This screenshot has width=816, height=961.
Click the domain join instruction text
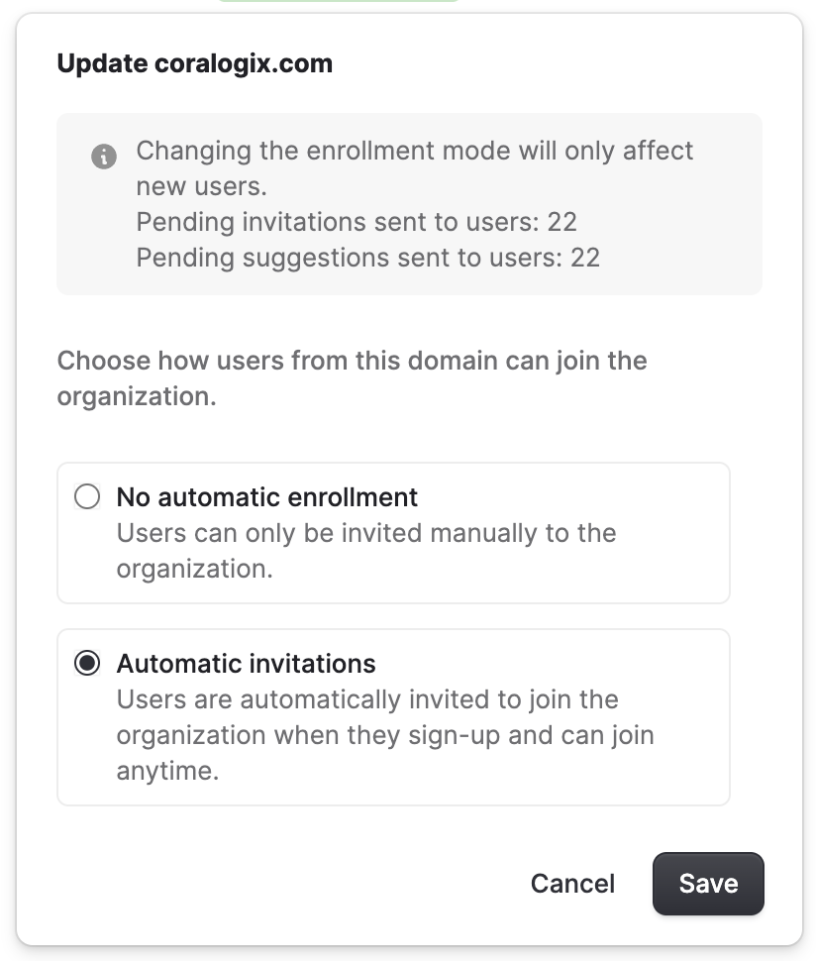352,377
